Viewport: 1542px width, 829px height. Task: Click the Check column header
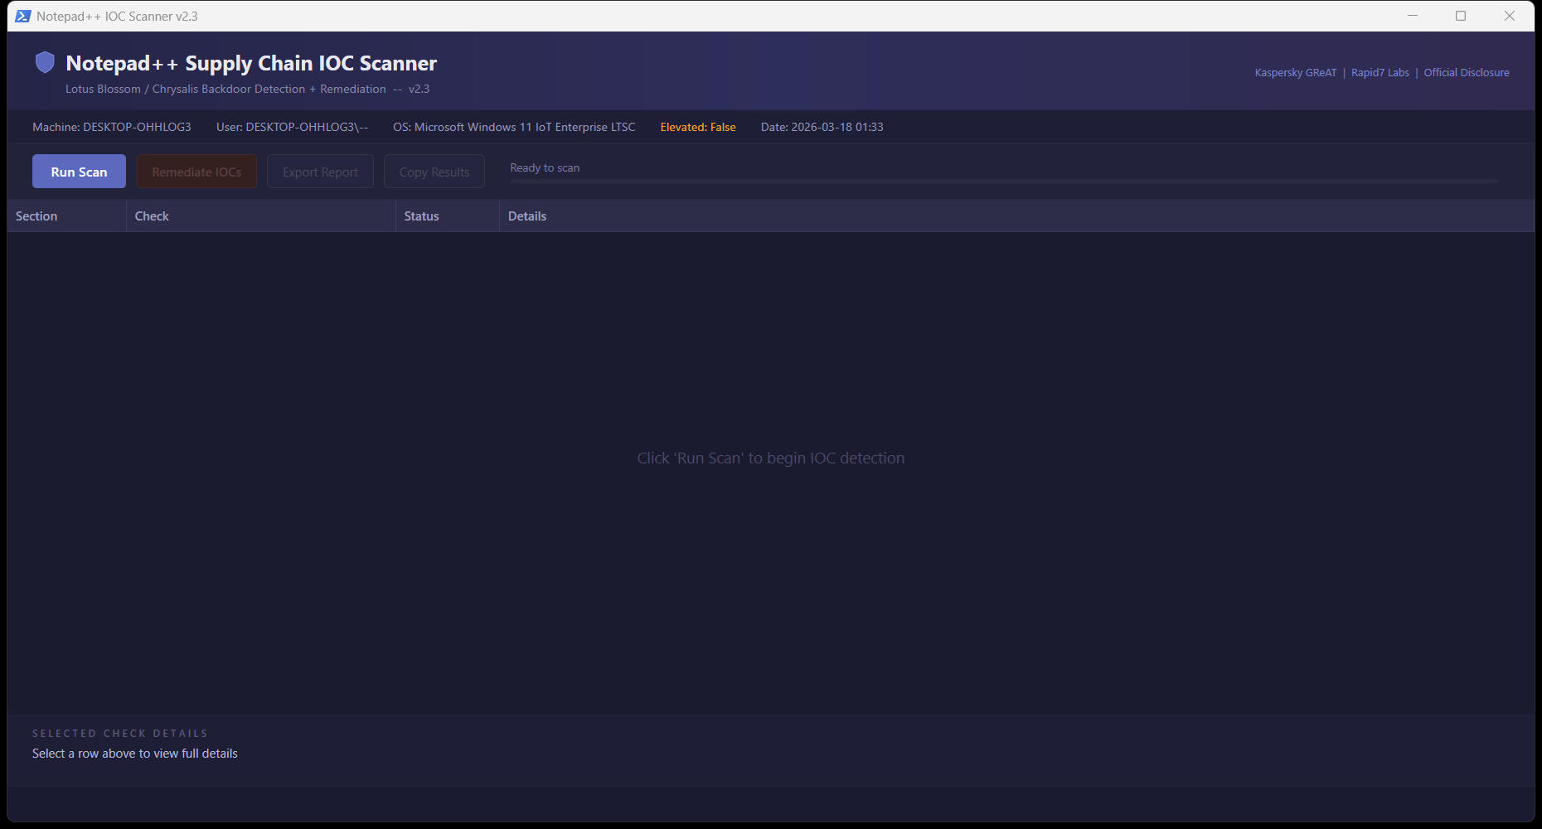tap(152, 216)
